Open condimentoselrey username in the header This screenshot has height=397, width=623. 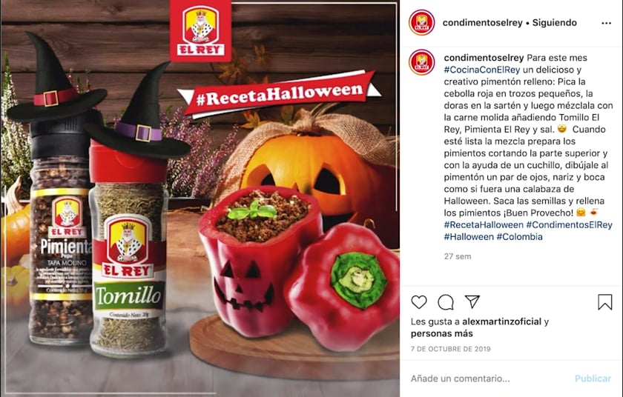pyautogui.click(x=482, y=23)
